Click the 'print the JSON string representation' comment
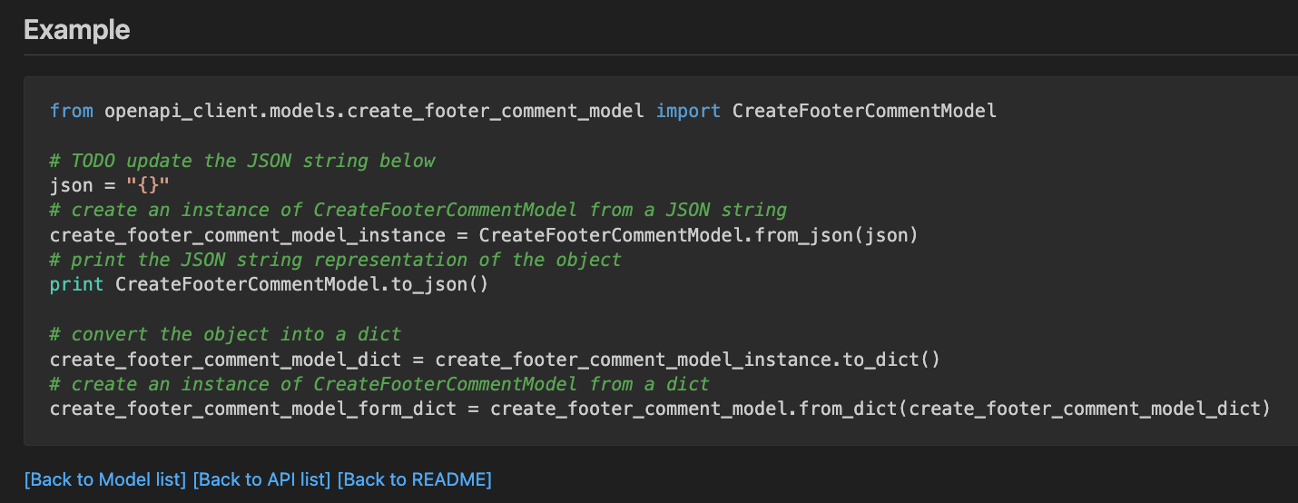This screenshot has width=1298, height=503. (336, 260)
